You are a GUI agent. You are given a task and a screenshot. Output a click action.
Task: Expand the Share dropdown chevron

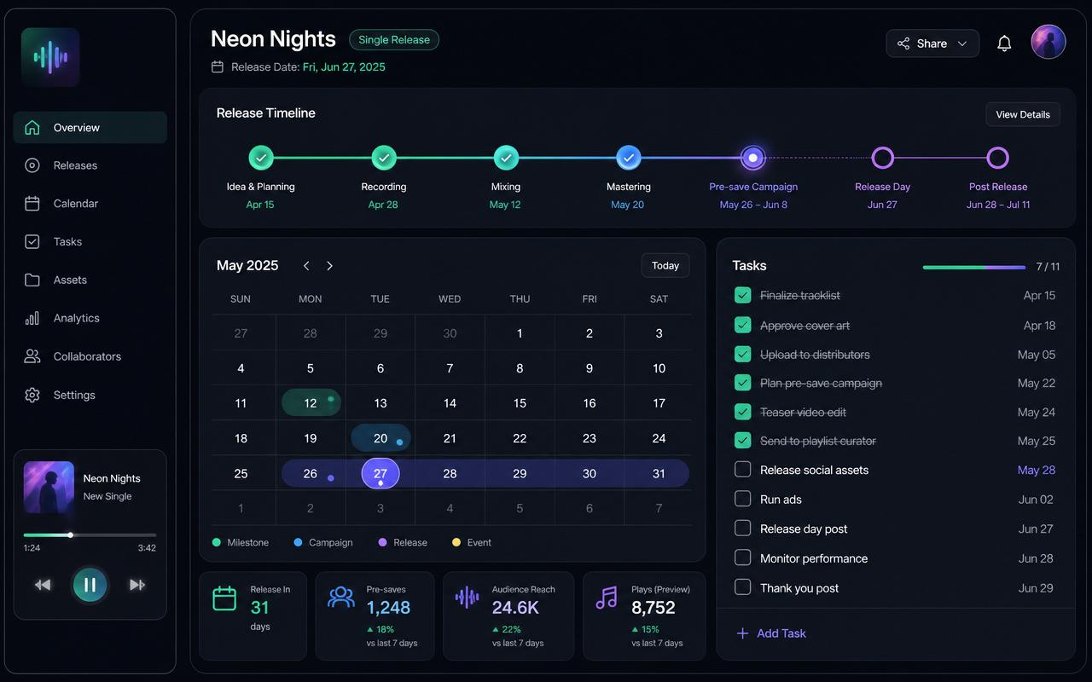(x=962, y=43)
